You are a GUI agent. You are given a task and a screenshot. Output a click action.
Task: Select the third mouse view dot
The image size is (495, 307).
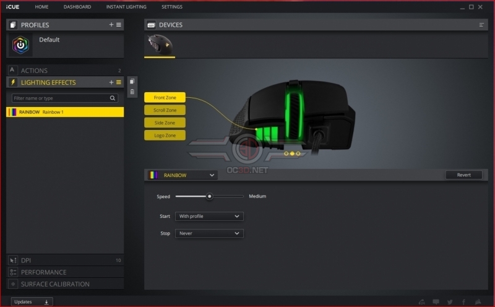298,153
